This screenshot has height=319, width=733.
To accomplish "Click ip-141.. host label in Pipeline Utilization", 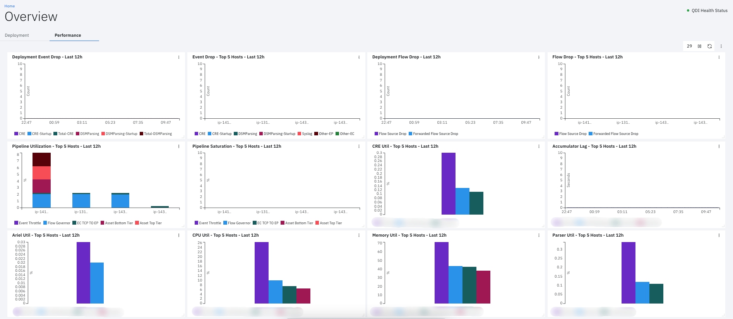I will 41,212.
